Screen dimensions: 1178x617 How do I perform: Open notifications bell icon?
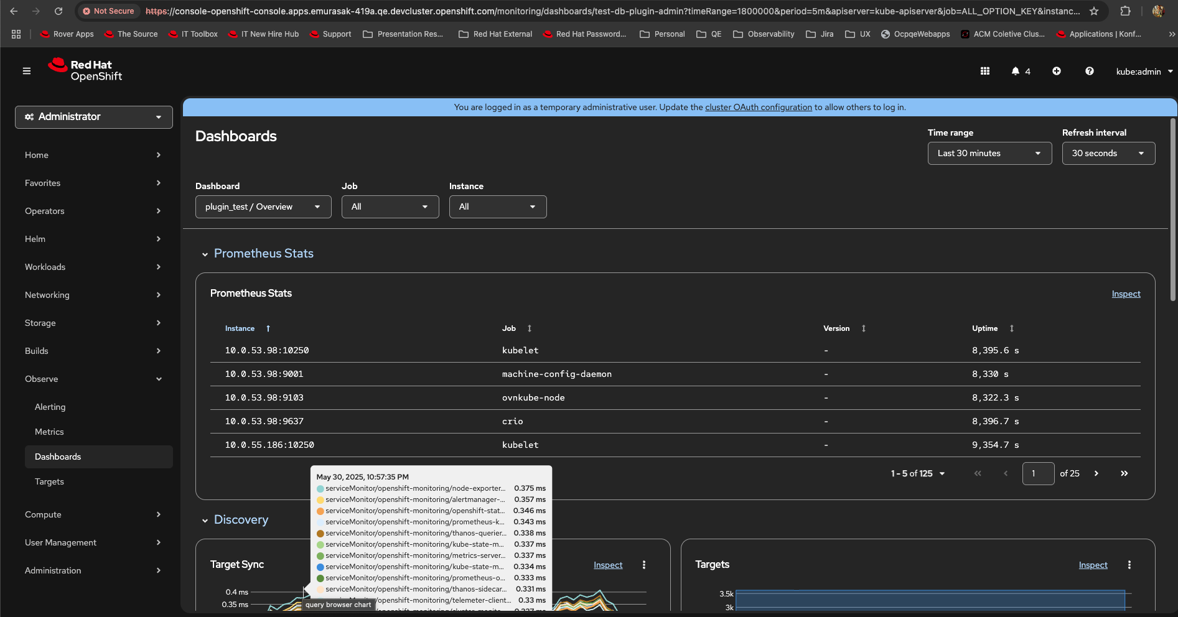[x=1016, y=72]
